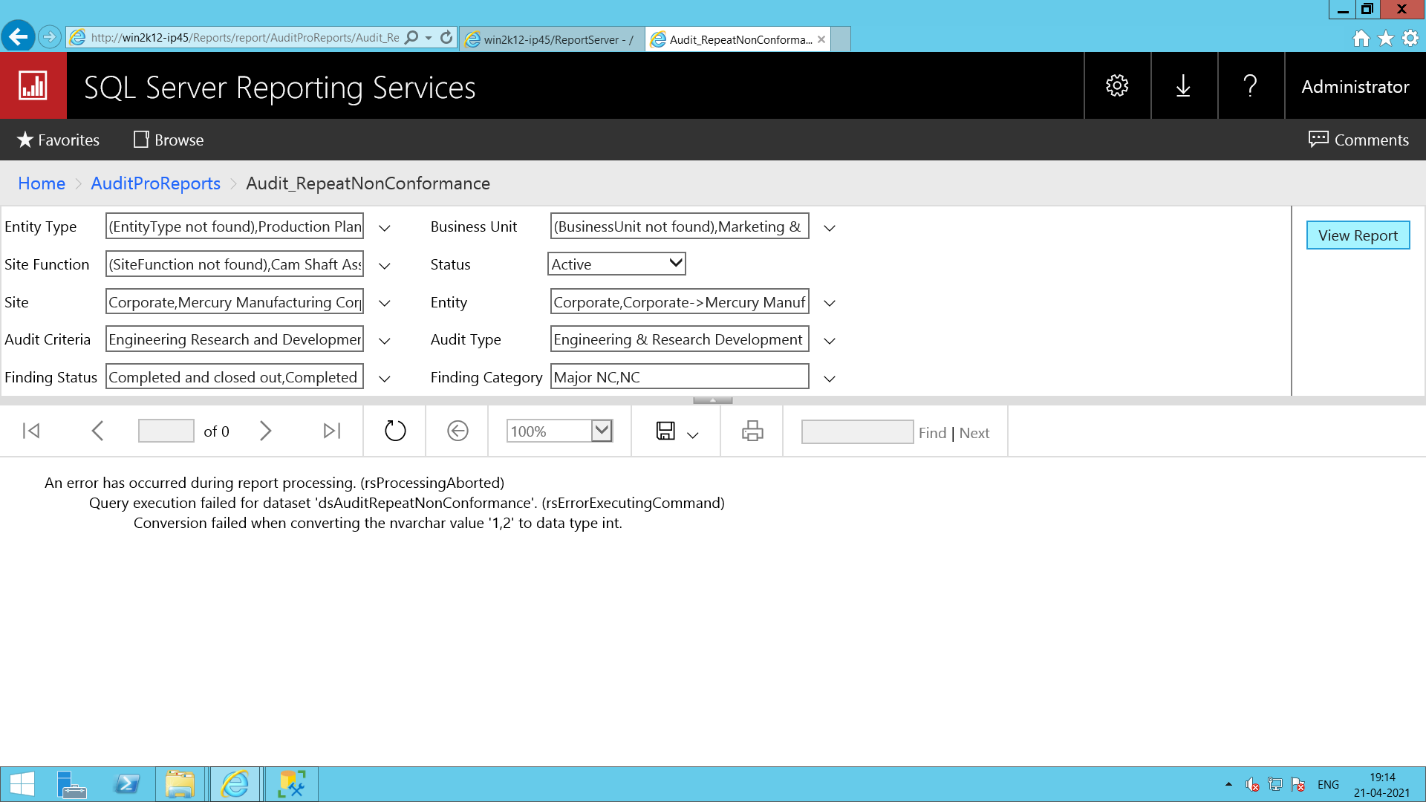The width and height of the screenshot is (1426, 802).
Task: Open the settings gear in SSRS header
Action: point(1117,85)
